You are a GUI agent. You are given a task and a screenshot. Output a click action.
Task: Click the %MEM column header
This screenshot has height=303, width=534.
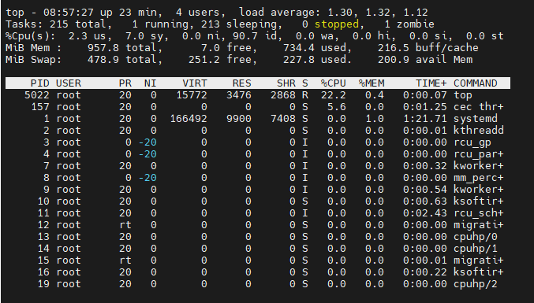click(372, 83)
